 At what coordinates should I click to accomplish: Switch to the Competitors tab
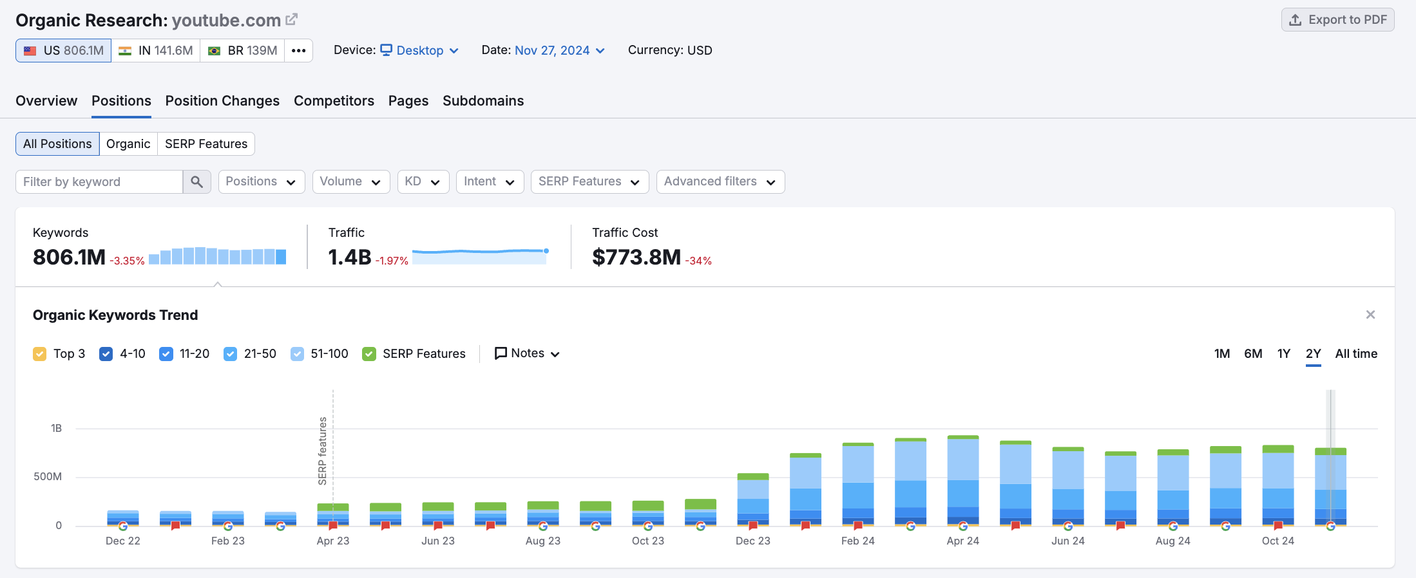click(x=334, y=101)
